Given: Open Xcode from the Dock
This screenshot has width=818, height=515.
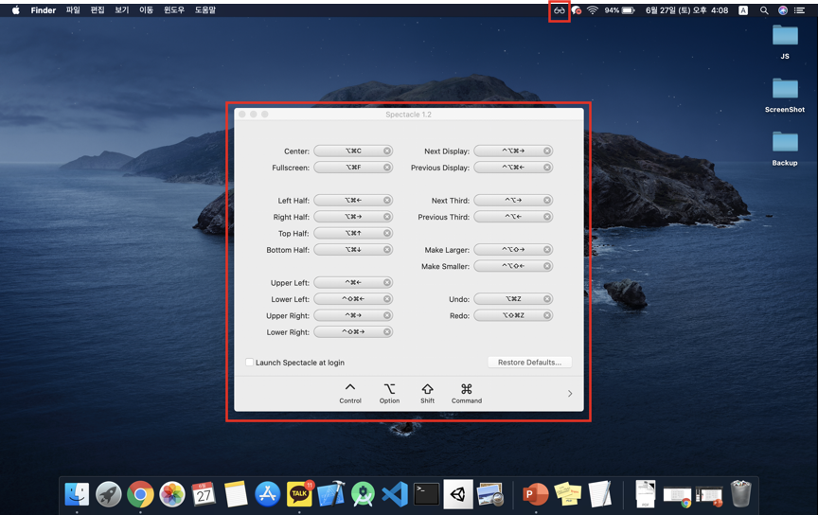Looking at the screenshot, I should click(x=331, y=493).
